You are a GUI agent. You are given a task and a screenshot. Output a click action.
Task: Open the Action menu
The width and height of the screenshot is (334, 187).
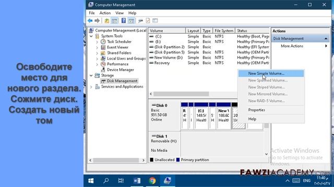pos(105,13)
